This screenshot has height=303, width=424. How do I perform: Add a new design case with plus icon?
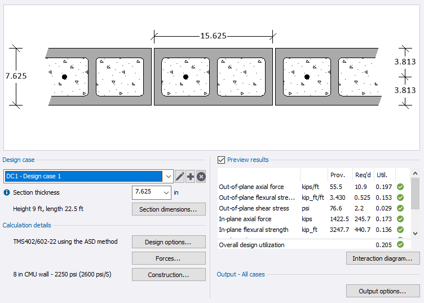[191, 177]
